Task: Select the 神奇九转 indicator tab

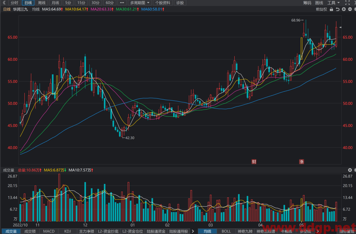Action: click(245, 231)
